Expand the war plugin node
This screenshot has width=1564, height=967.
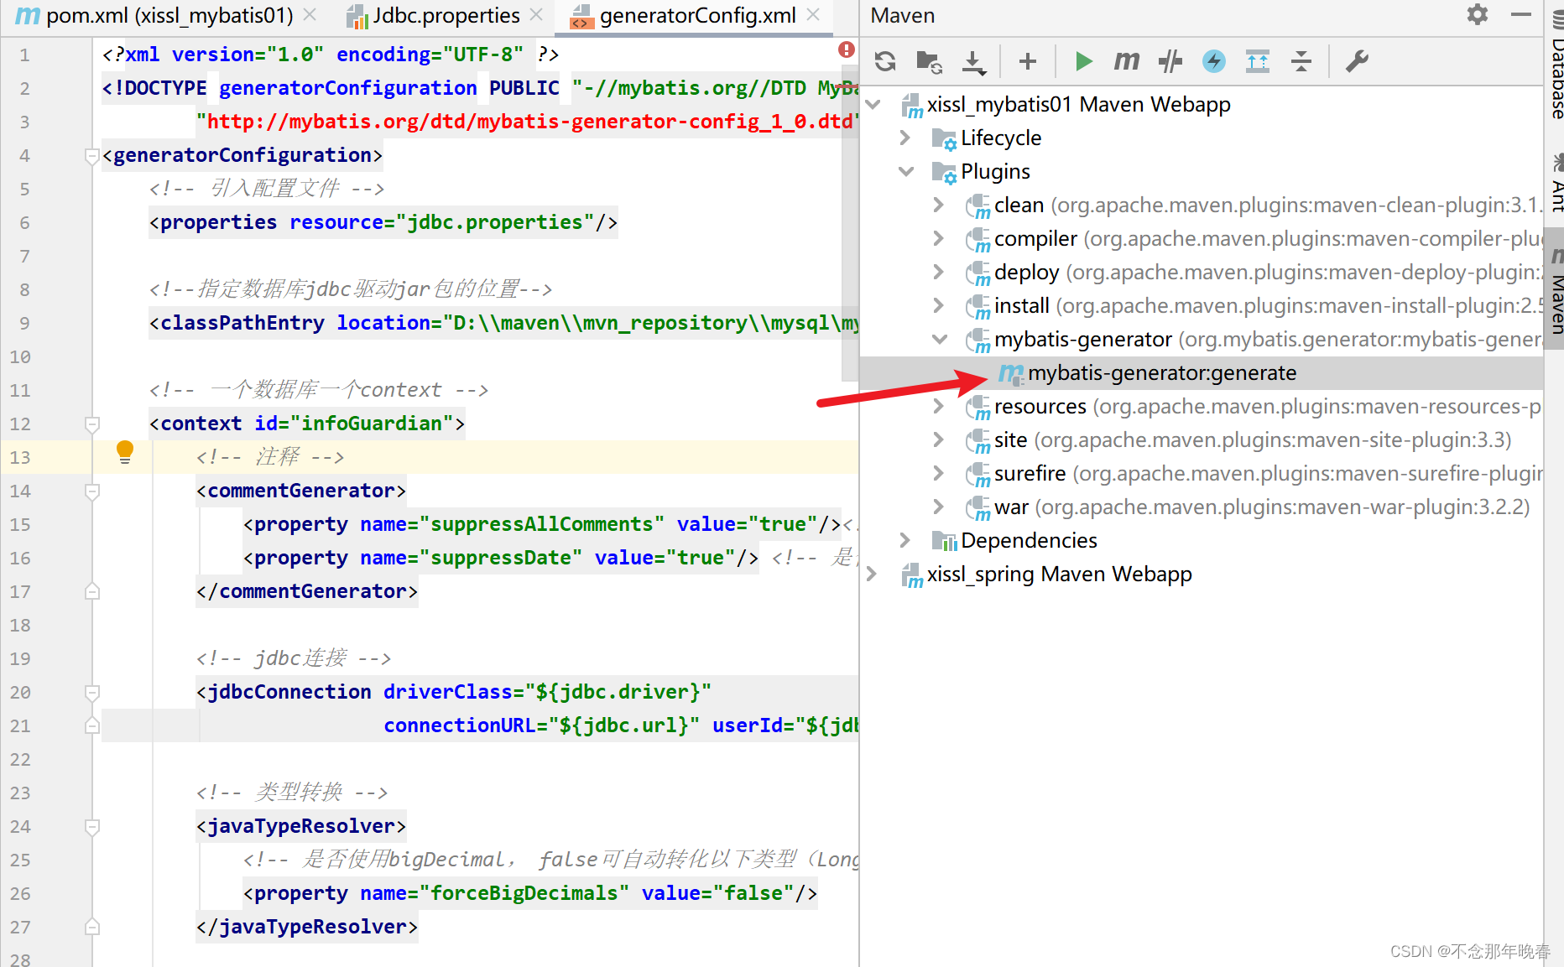(x=939, y=507)
